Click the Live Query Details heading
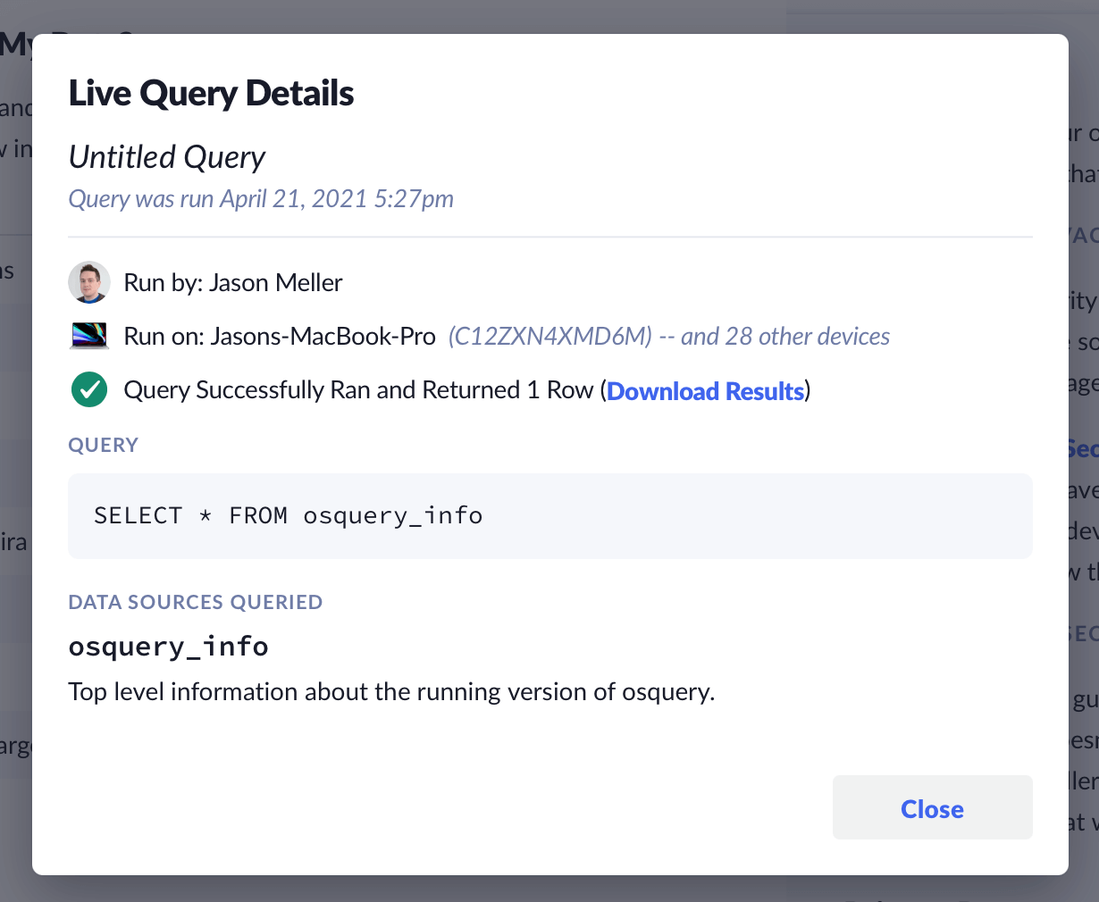 [211, 94]
